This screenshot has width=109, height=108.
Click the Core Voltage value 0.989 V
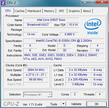pyautogui.click(x=70, y=34)
